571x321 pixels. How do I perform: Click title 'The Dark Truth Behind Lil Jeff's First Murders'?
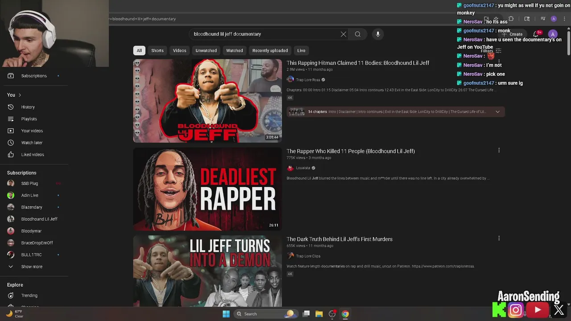339,239
